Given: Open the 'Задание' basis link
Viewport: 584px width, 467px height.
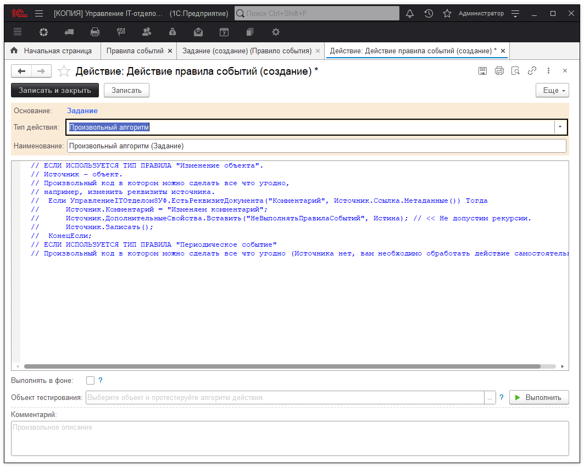Looking at the screenshot, I should click(82, 110).
